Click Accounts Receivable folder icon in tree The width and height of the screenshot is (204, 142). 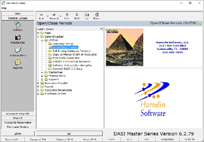[42, 90]
